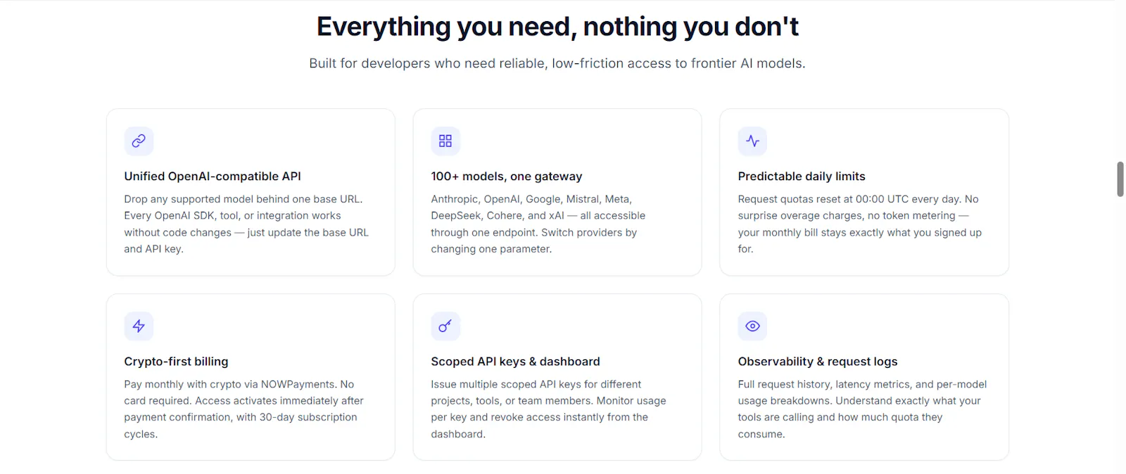Select the Scoped API keys & dashboard heading
Viewport: 1126px width, 474px height.
click(x=515, y=361)
